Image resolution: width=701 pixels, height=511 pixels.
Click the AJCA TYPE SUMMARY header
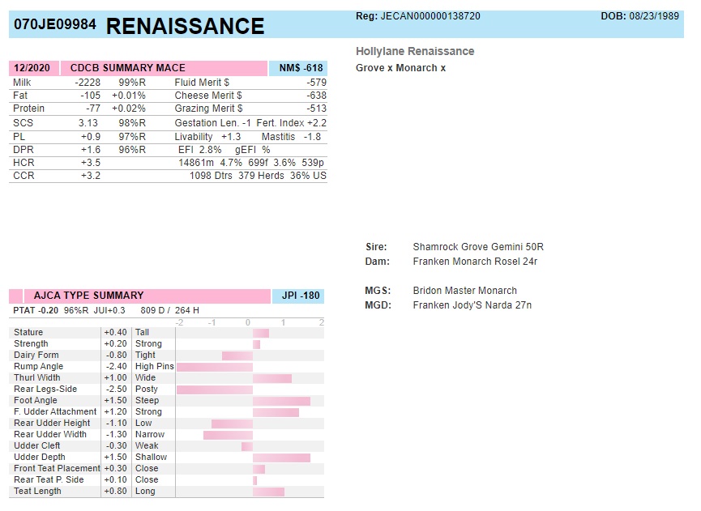88,296
